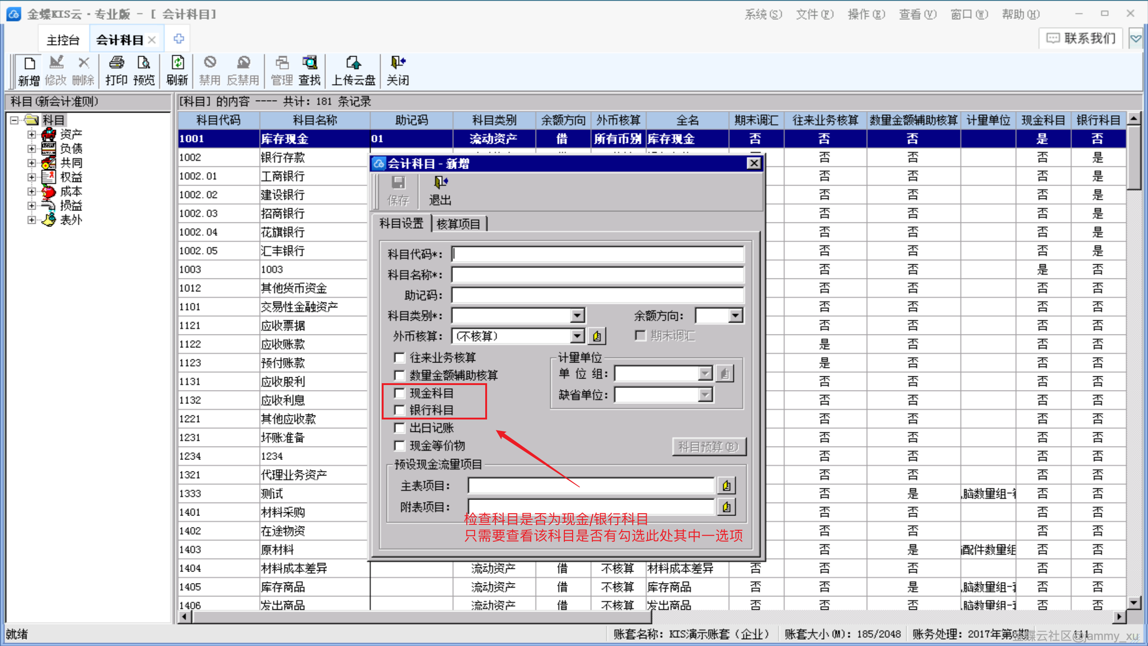
Task: Click inside the 科目代码 input field
Action: pos(597,254)
